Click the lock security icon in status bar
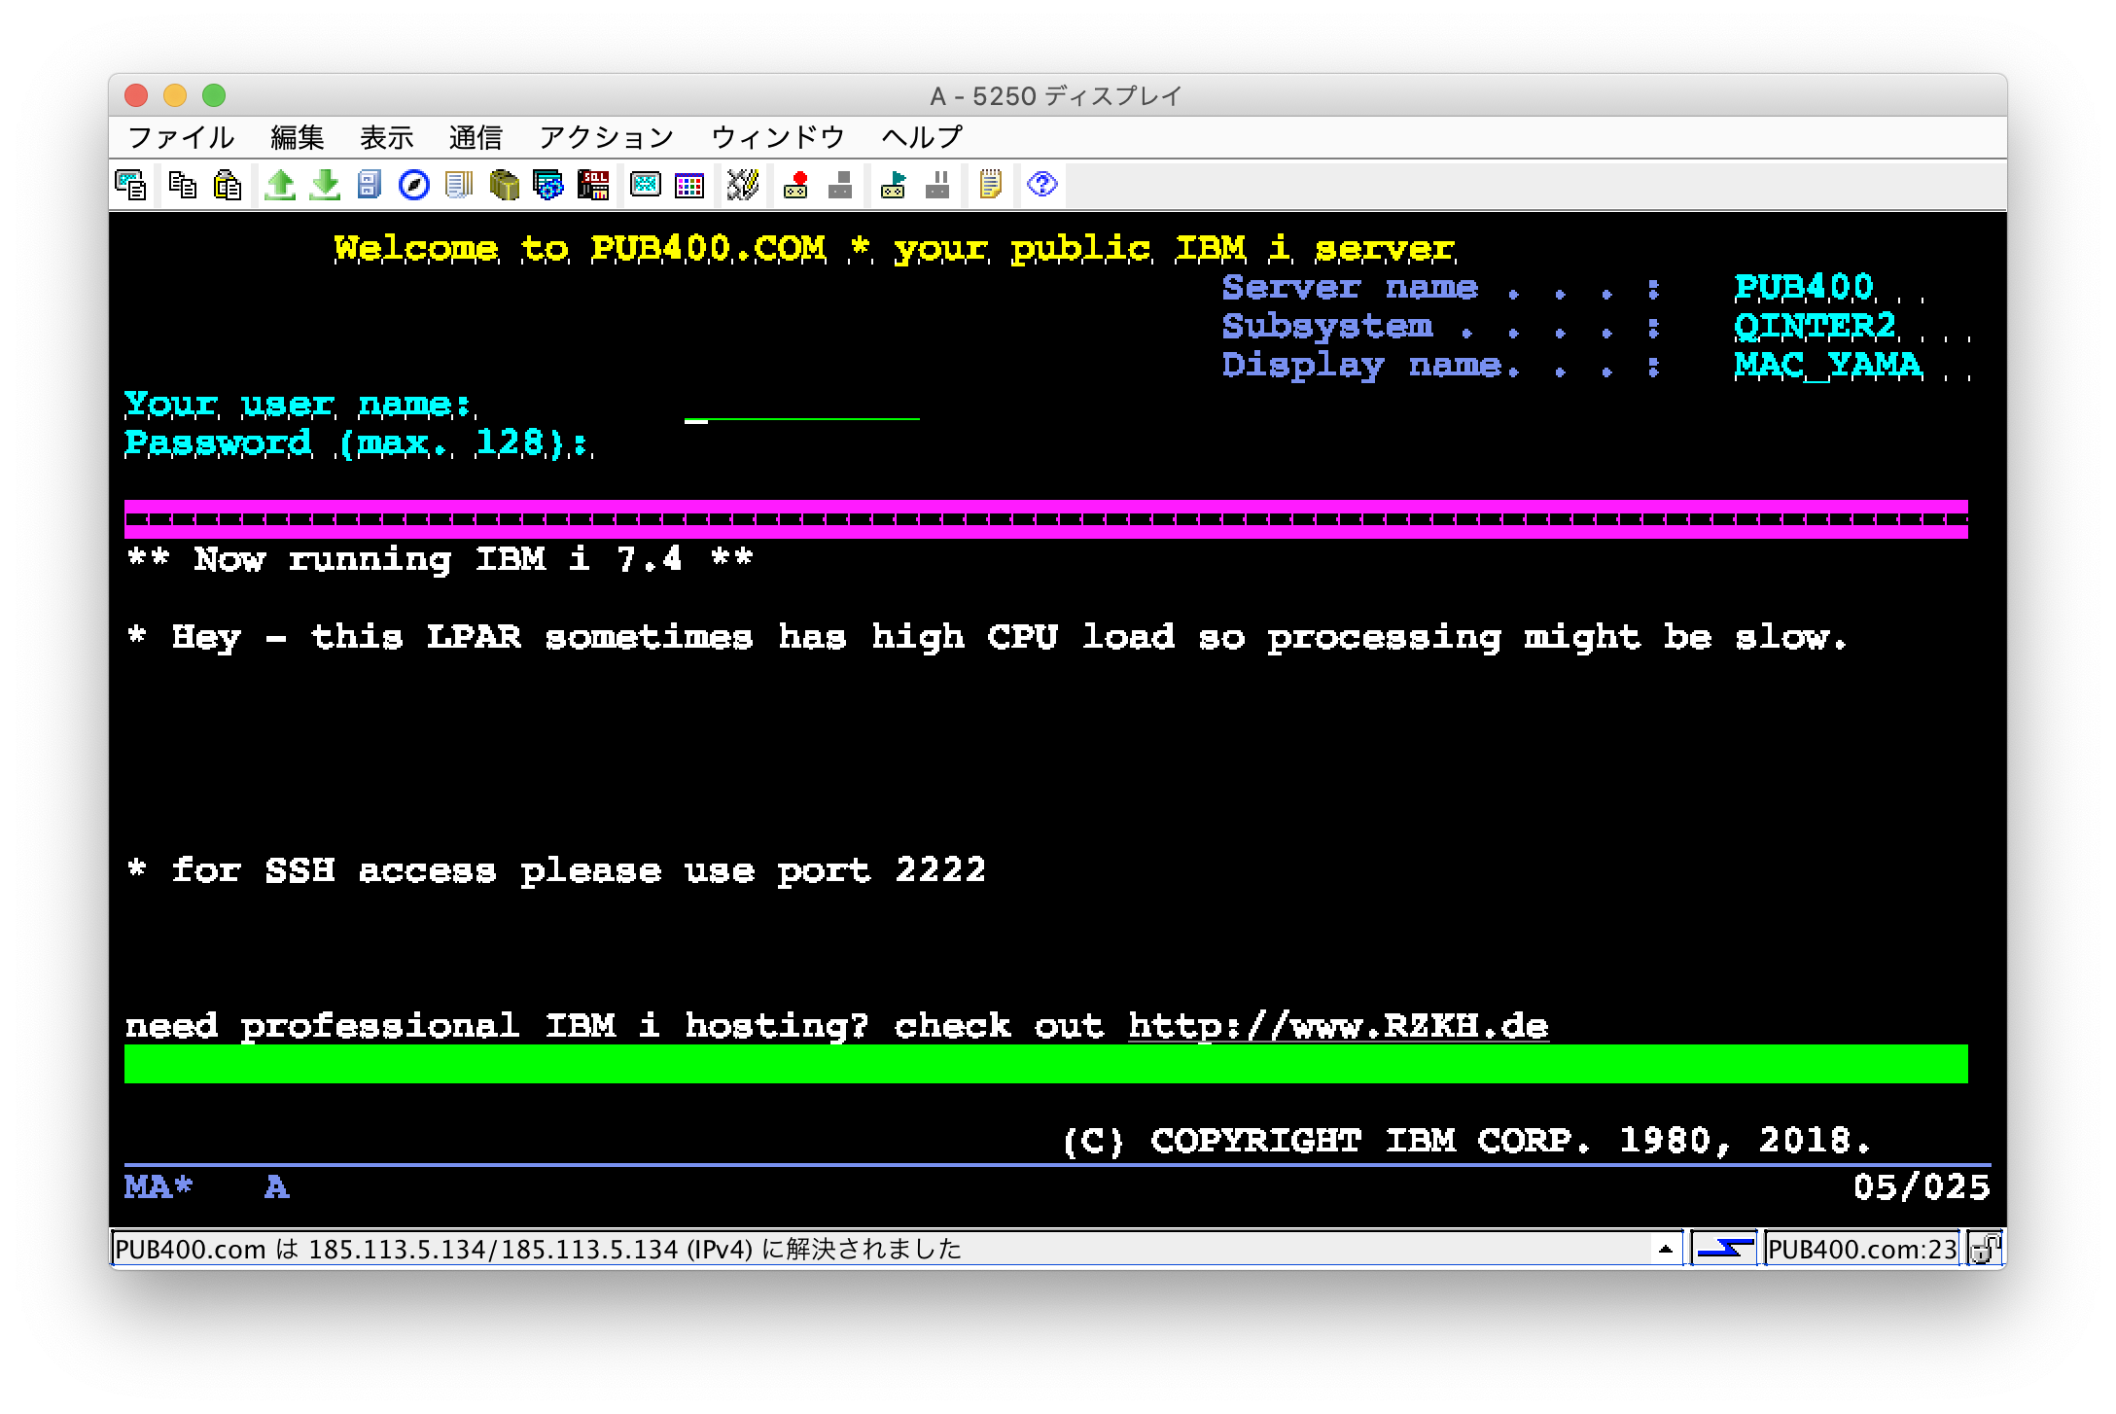2116x1414 pixels. 1984,1249
